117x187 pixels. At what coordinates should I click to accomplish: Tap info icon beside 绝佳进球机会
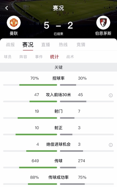[x=111, y=145]
